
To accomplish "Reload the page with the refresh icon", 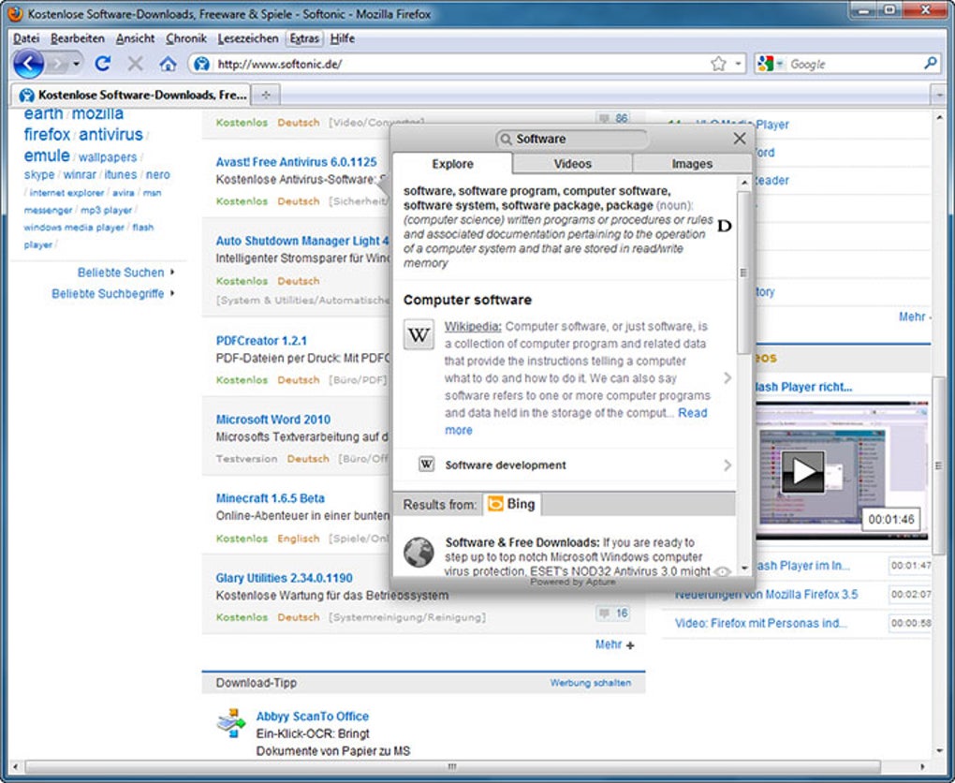I will click(103, 64).
